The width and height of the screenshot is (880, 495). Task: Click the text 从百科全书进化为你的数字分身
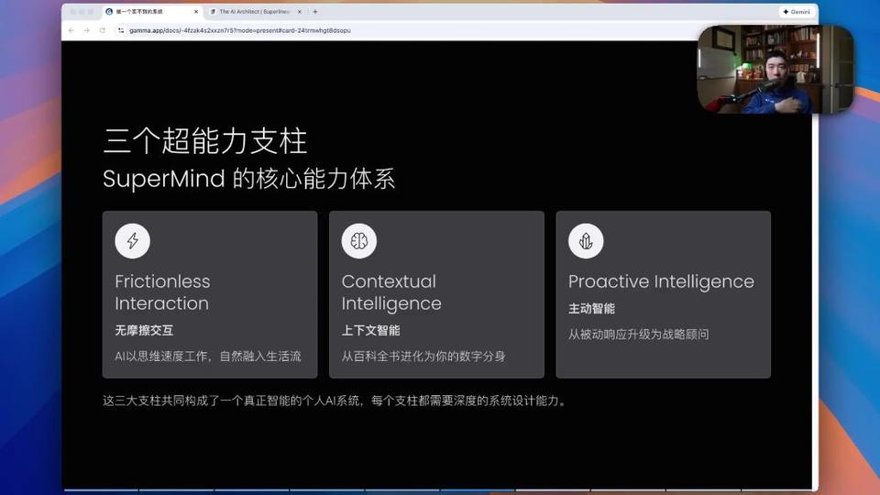point(423,357)
